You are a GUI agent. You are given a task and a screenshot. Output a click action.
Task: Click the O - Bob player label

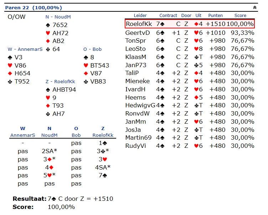[92, 49]
